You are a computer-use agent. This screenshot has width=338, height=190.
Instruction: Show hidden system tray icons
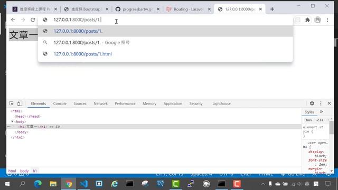(x=263, y=184)
